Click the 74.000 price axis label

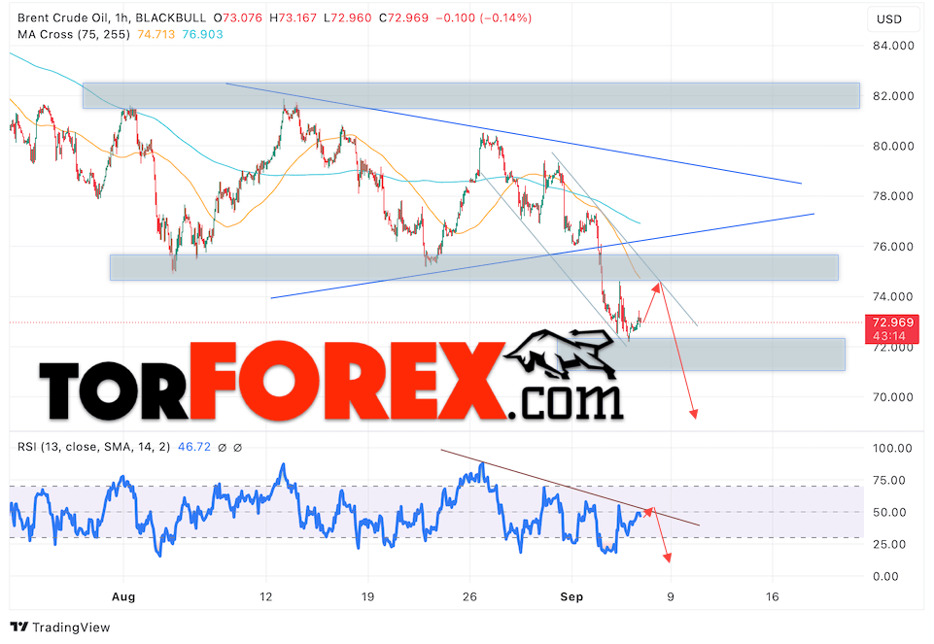pyautogui.click(x=893, y=296)
